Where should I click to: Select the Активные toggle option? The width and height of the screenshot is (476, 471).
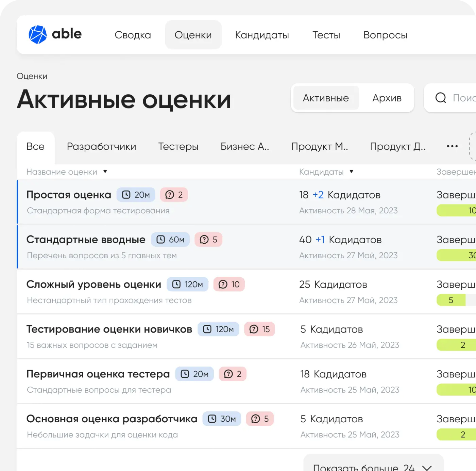tap(326, 98)
